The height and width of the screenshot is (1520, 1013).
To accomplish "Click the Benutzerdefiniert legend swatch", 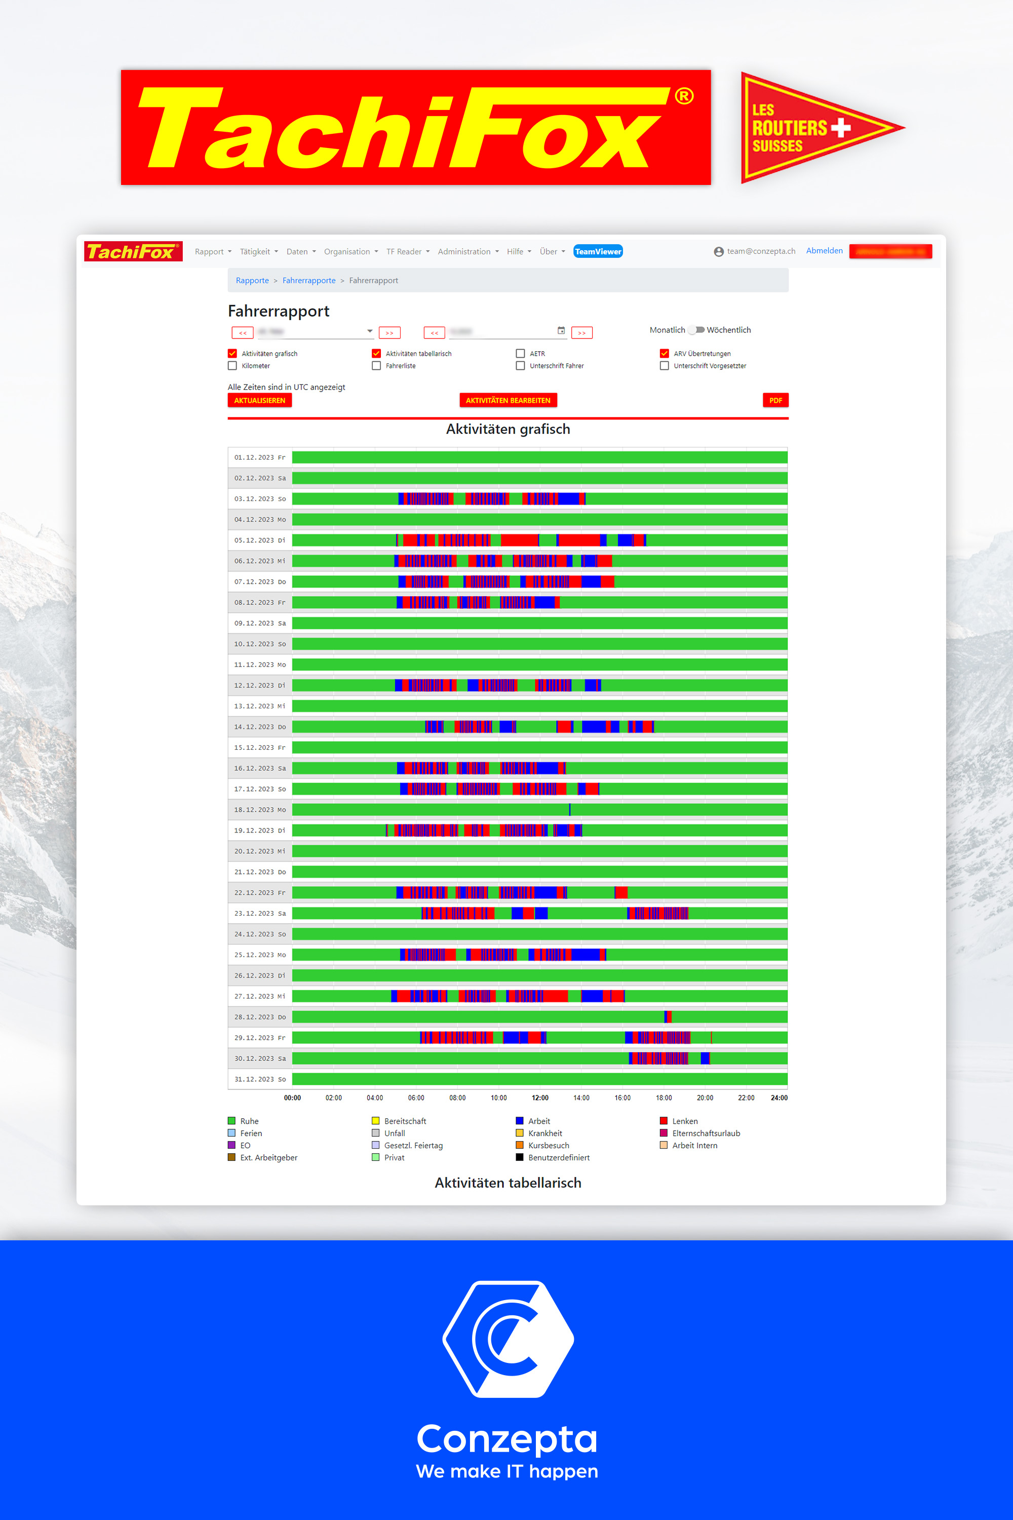I will [520, 1157].
